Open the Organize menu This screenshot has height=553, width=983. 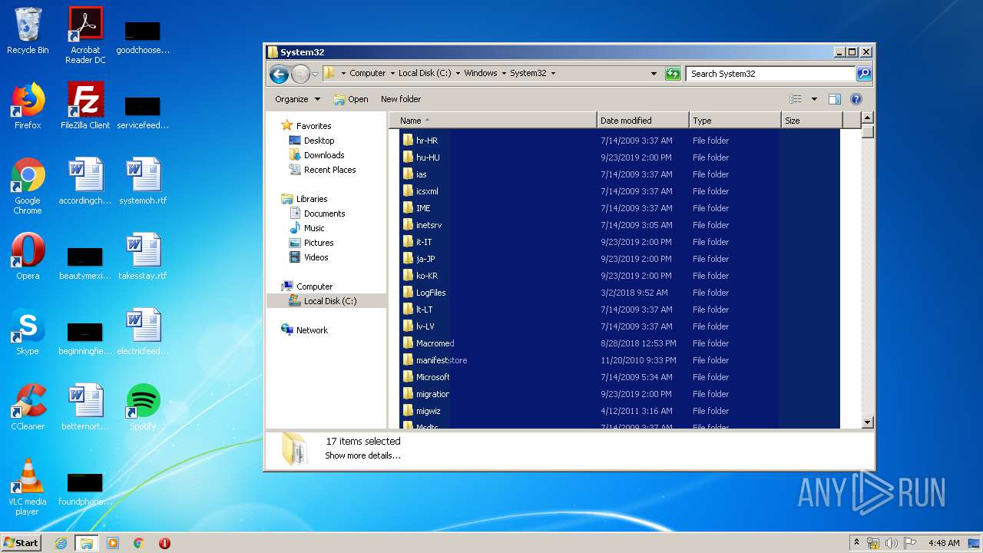coord(297,99)
